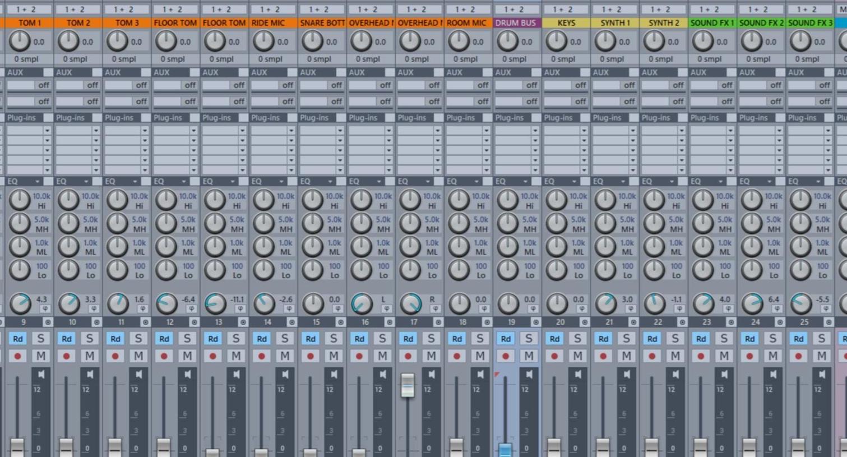Viewport: 847px width, 457px height.
Task: Toggle the Rd automation button on RIDE MIC
Action: click(x=262, y=339)
